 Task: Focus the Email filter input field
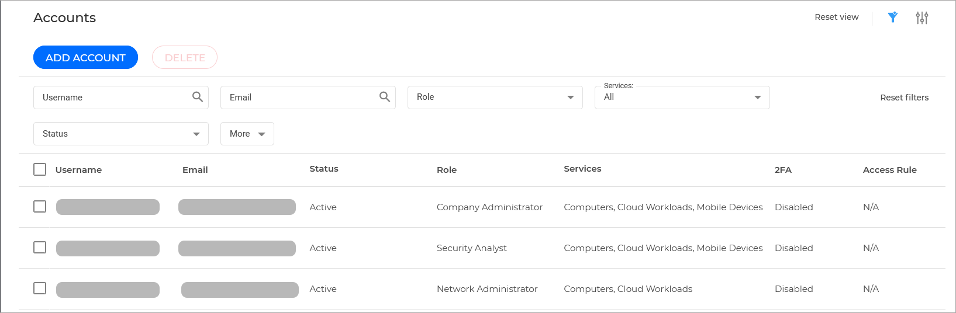[298, 98]
